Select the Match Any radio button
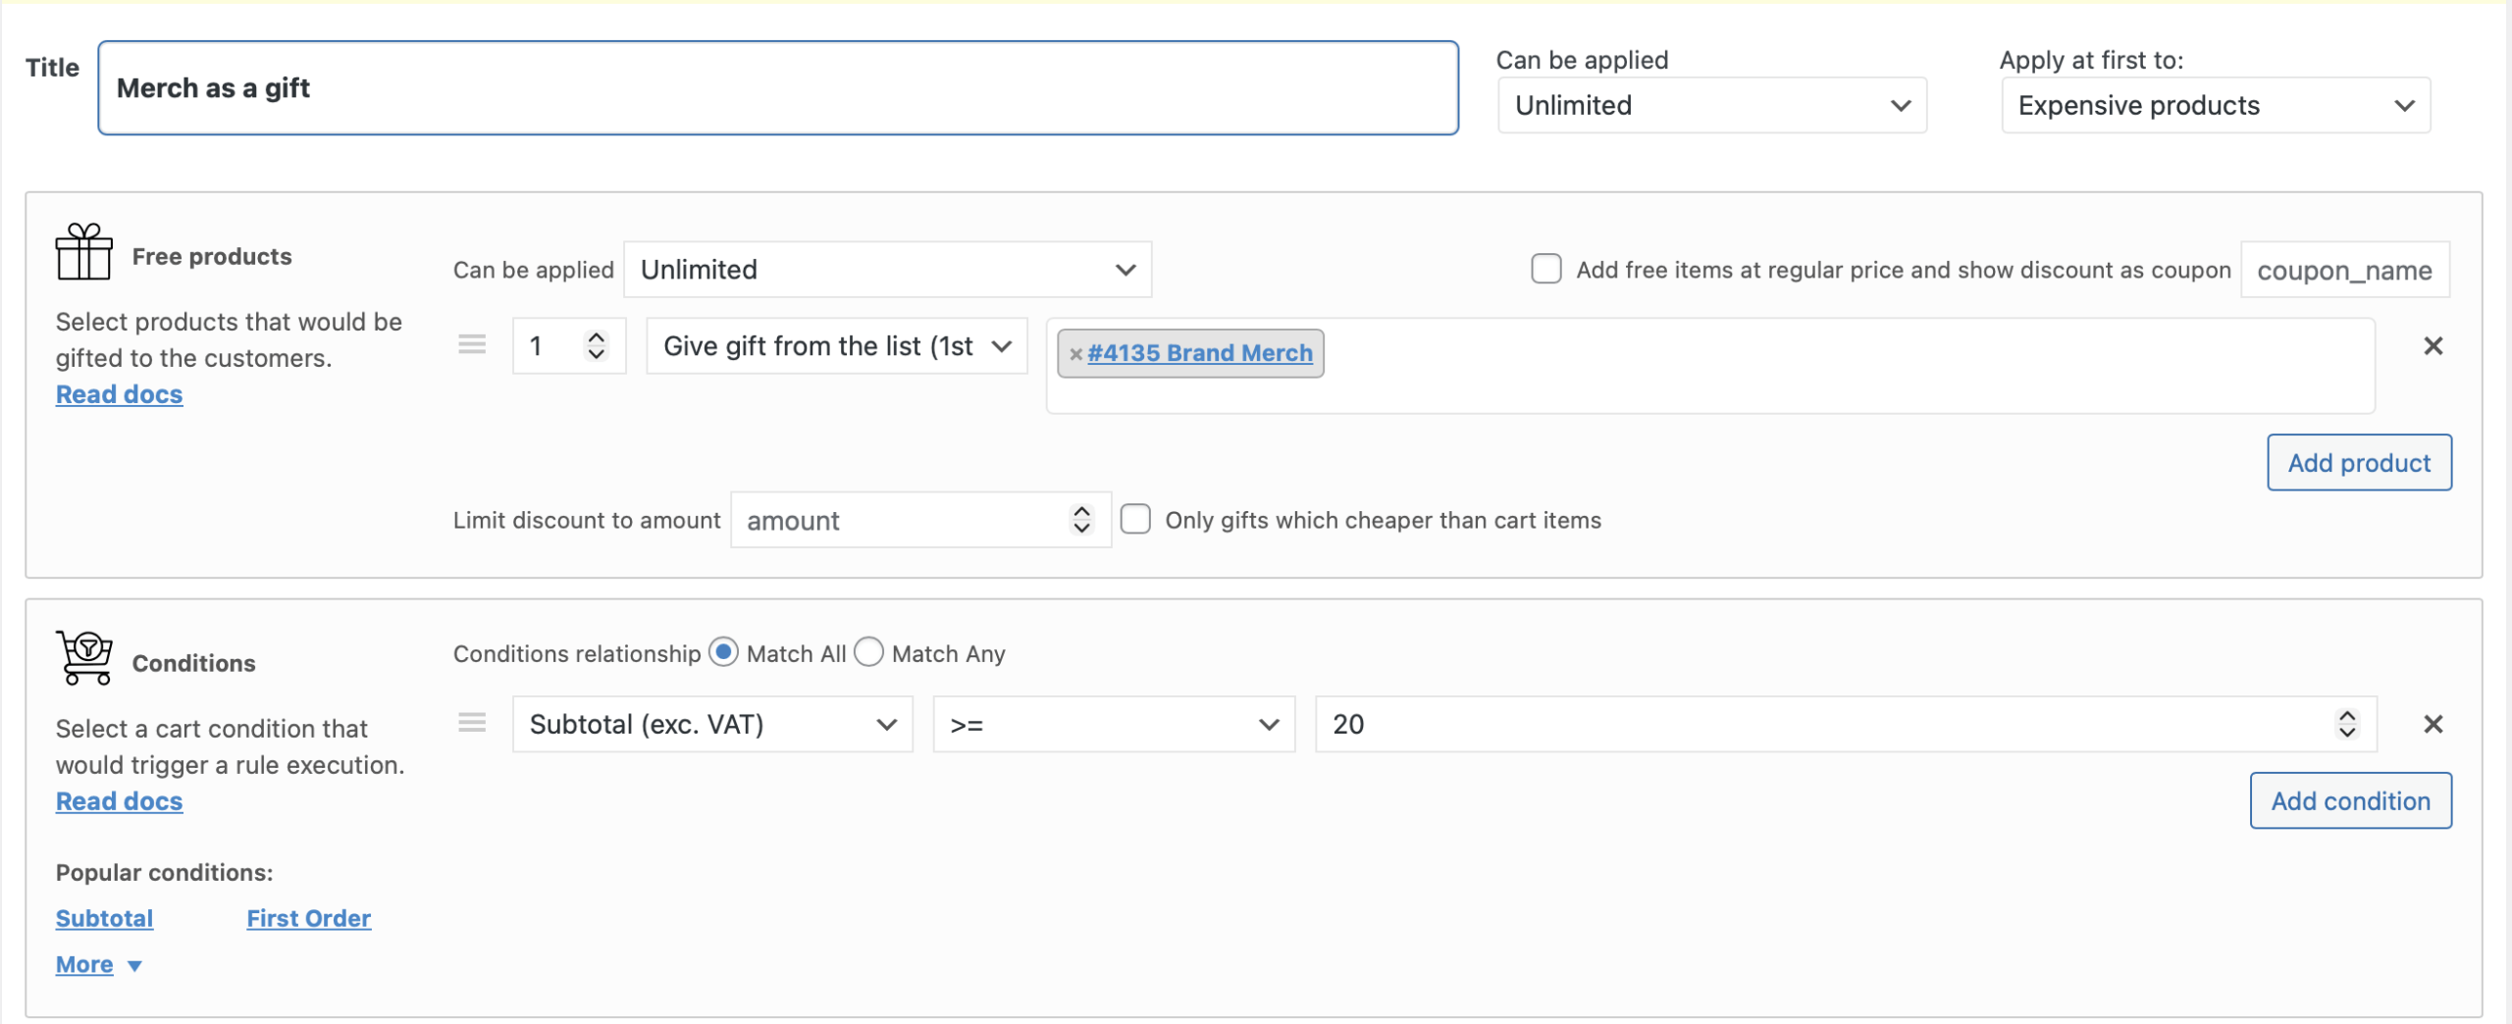Viewport: 2512px width, 1024px height. [x=869, y=653]
